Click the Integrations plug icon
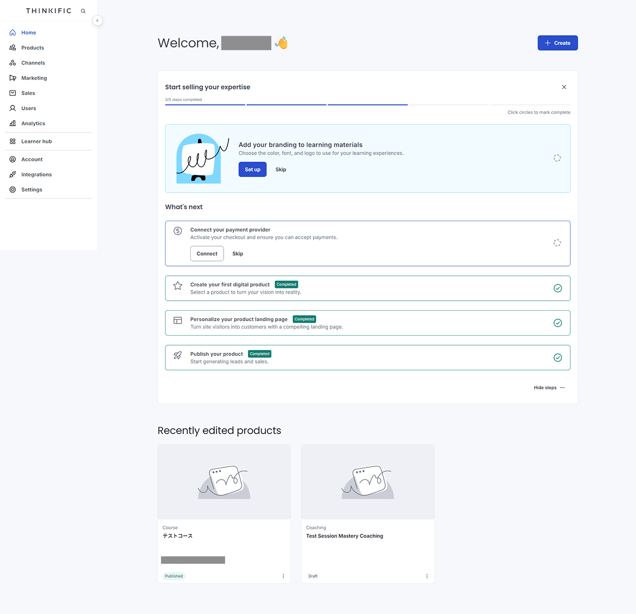The image size is (636, 614). tap(13, 175)
